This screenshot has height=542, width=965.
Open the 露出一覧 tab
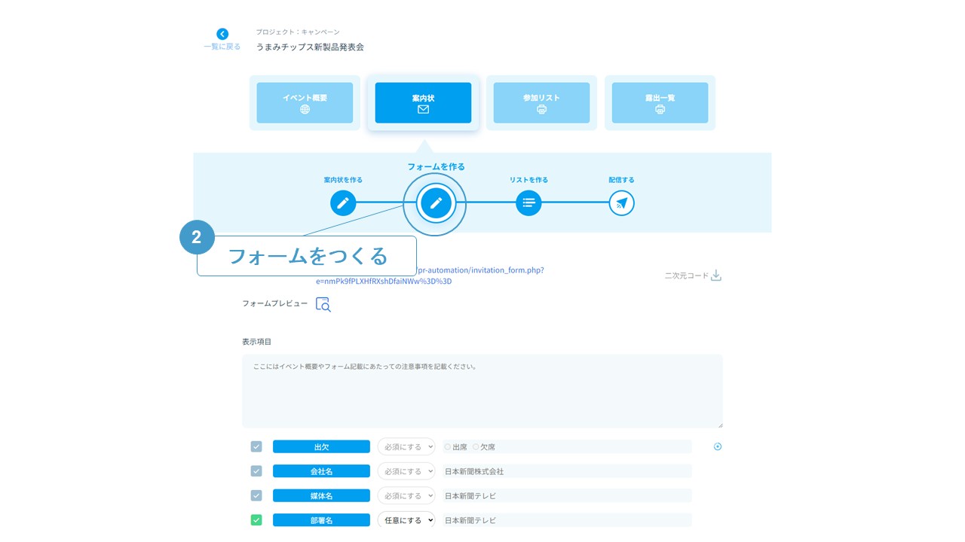660,103
